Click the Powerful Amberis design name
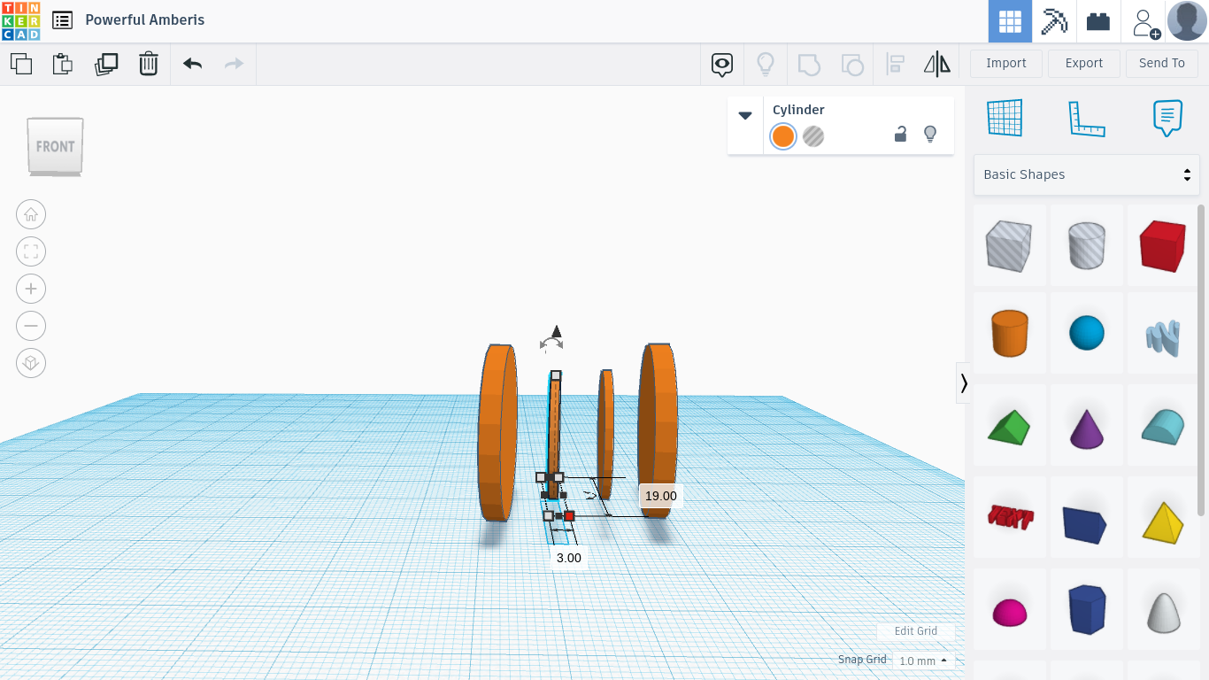 tap(145, 20)
